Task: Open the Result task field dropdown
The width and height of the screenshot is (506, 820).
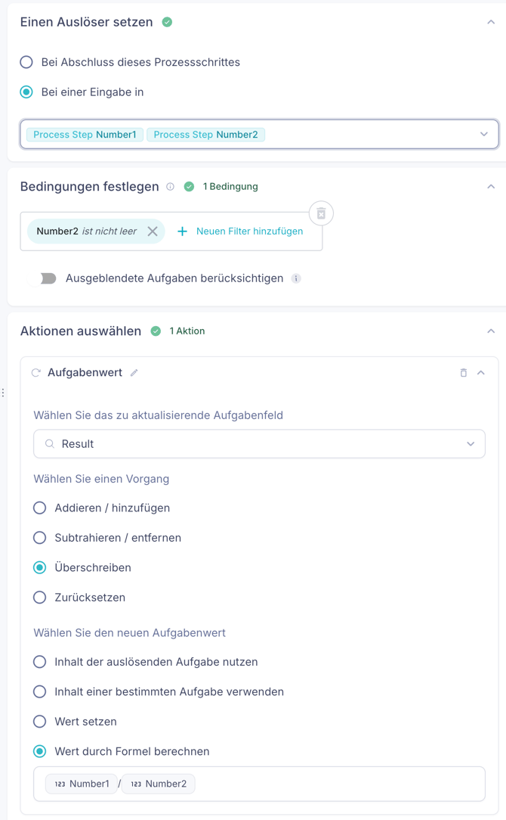Action: pos(470,444)
